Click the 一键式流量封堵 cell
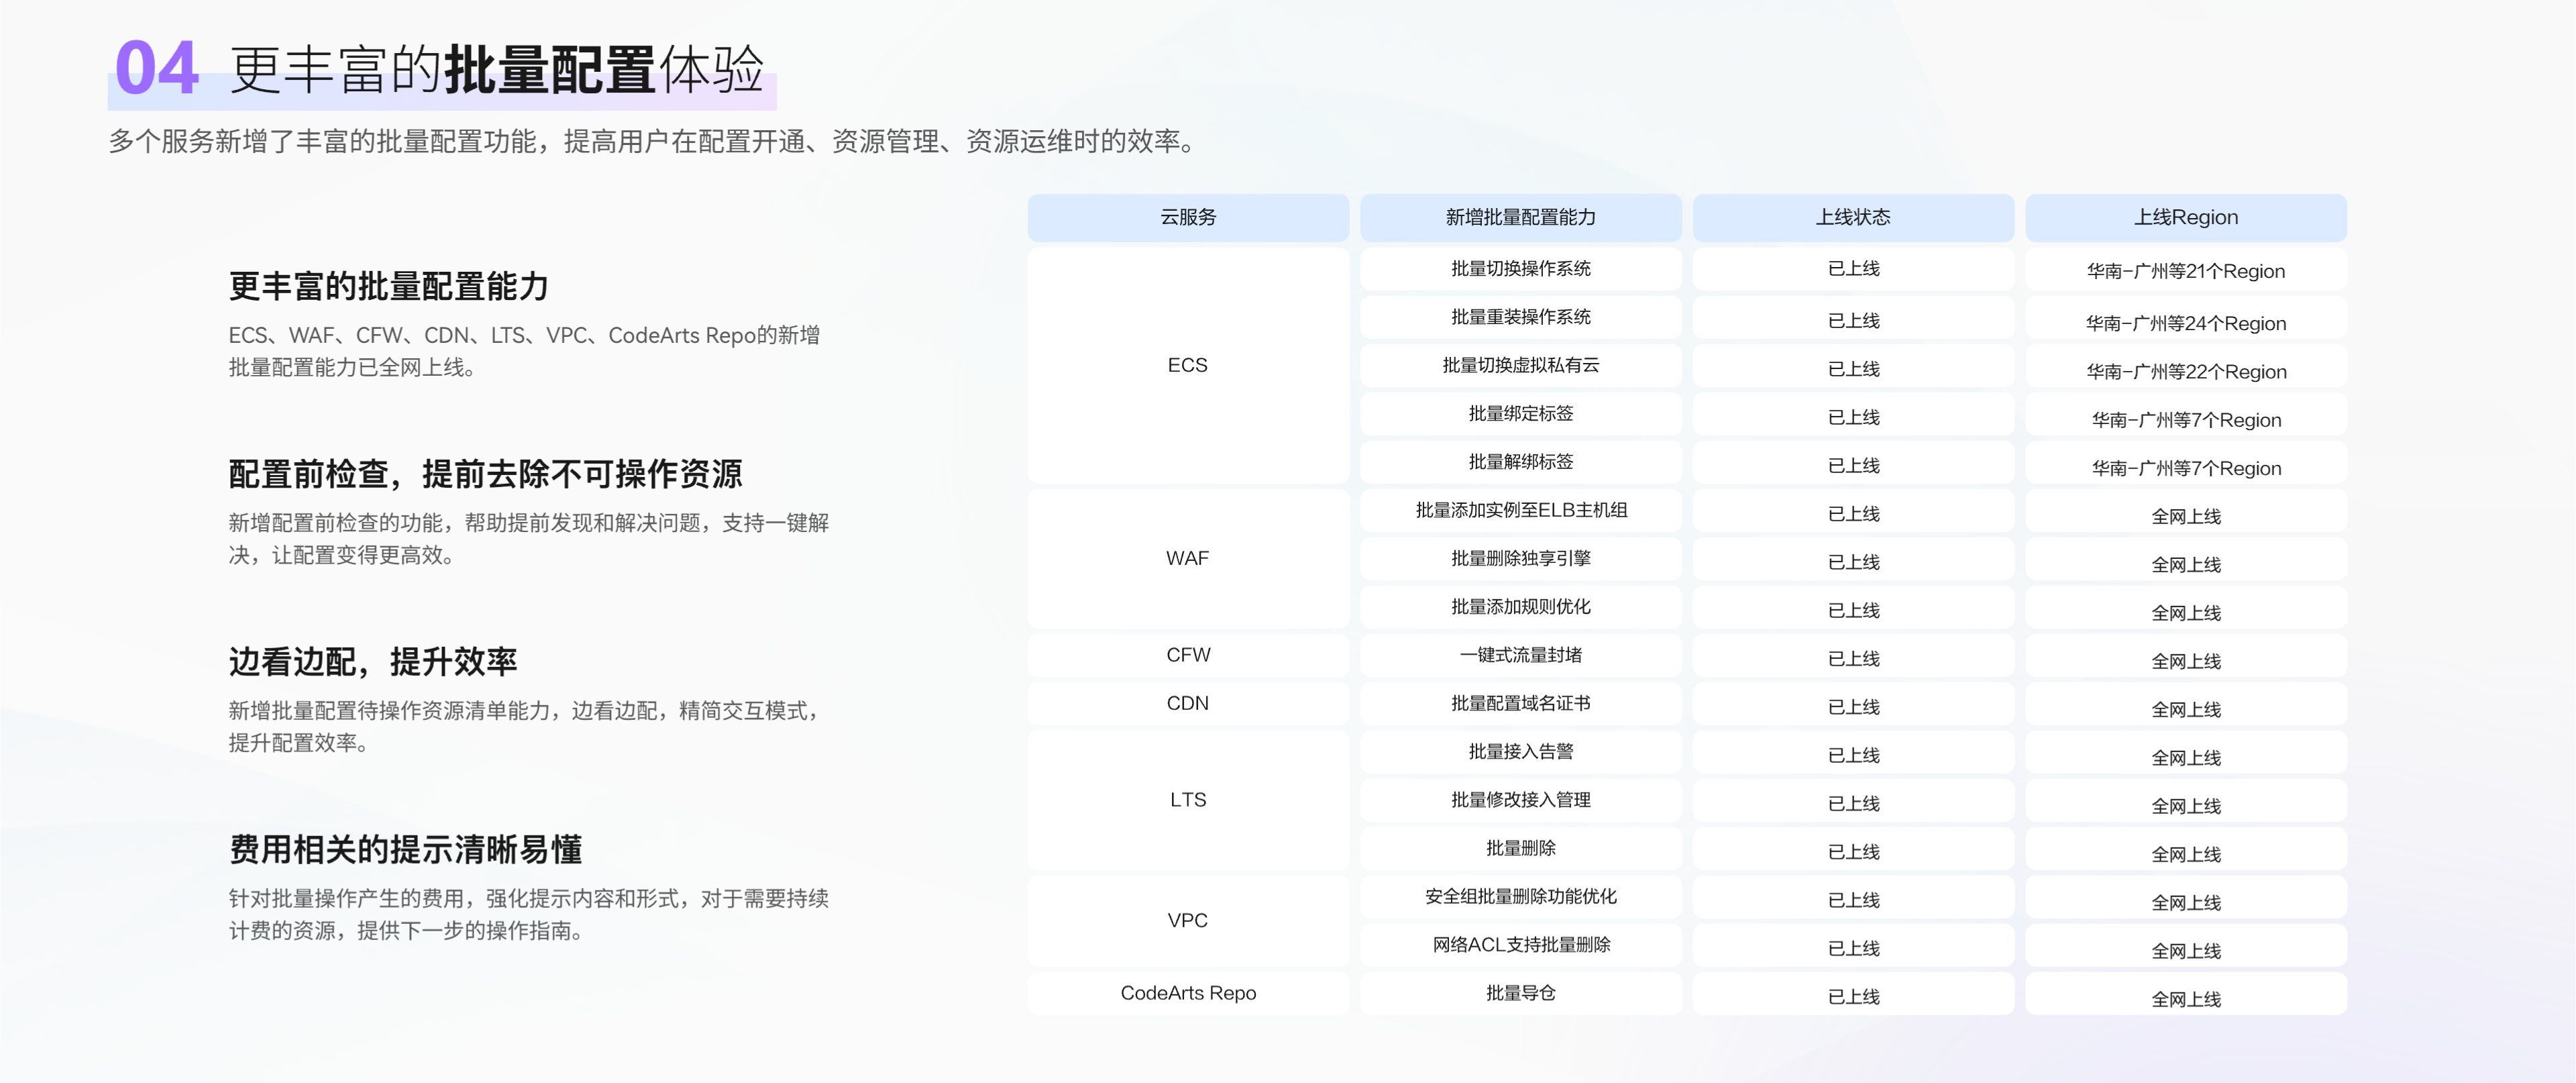 [1520, 655]
